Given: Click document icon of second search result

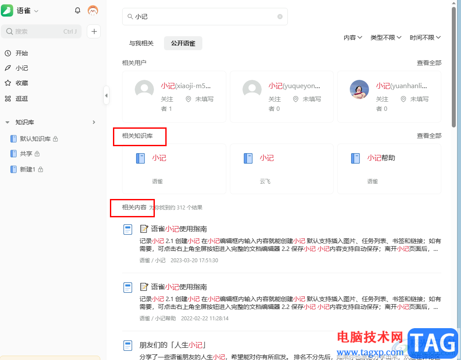Looking at the screenshot, I should 128,288.
